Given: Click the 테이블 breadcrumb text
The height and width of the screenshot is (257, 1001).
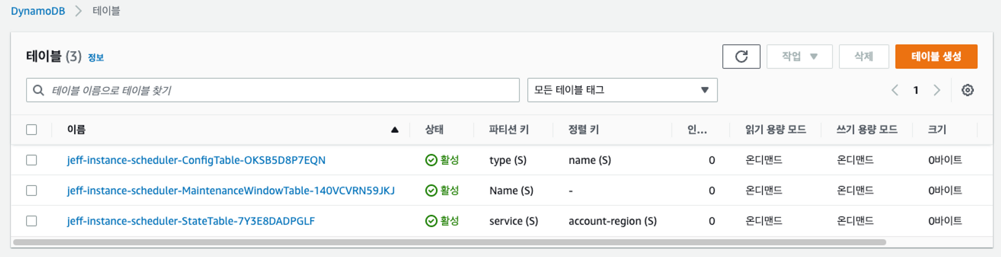Looking at the screenshot, I should (106, 11).
